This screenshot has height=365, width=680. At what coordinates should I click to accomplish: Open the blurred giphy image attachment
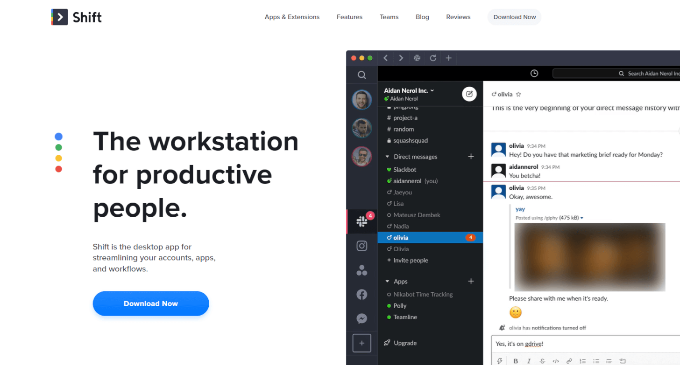(x=590, y=257)
